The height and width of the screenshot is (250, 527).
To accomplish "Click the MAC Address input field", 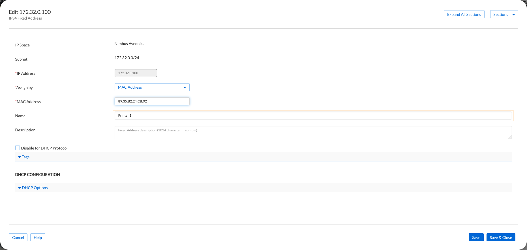I will click(x=152, y=101).
